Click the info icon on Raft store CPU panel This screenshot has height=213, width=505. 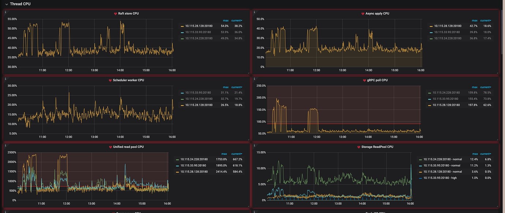(5, 12)
